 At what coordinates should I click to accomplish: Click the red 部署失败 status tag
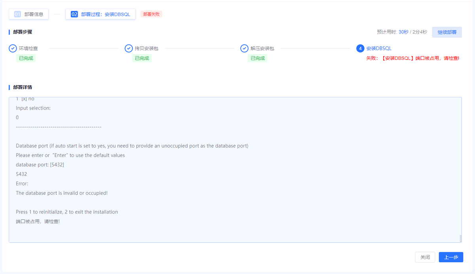pyautogui.click(x=151, y=14)
